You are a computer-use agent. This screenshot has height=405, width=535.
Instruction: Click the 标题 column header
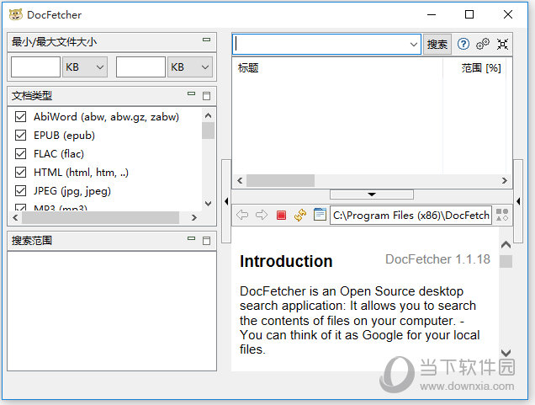pyautogui.click(x=248, y=68)
